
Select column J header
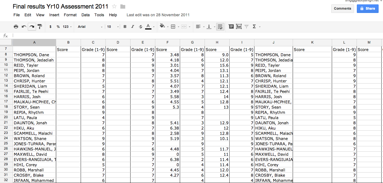click(x=273, y=42)
